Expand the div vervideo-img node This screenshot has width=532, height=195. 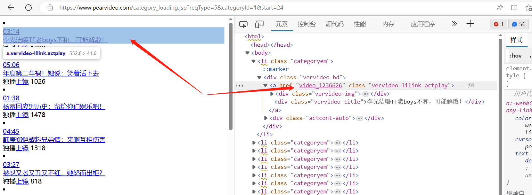point(272,94)
